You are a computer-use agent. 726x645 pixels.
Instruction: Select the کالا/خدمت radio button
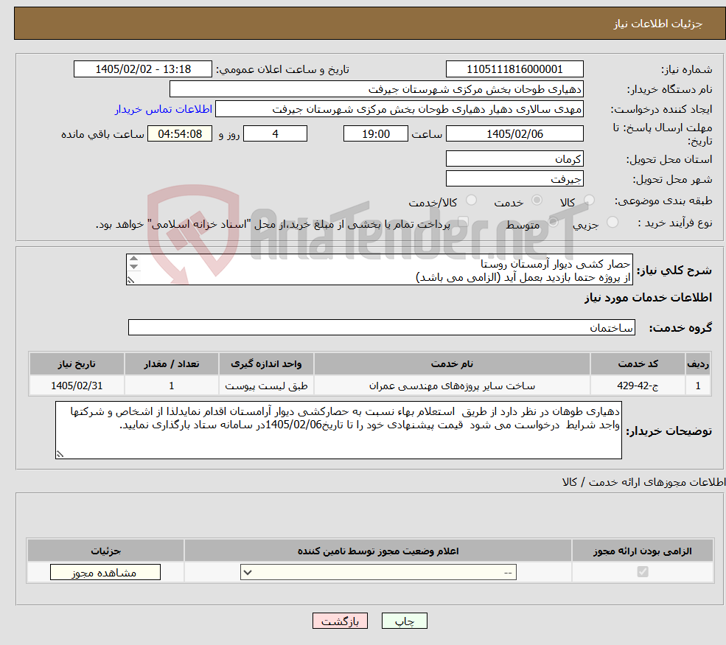click(471, 200)
